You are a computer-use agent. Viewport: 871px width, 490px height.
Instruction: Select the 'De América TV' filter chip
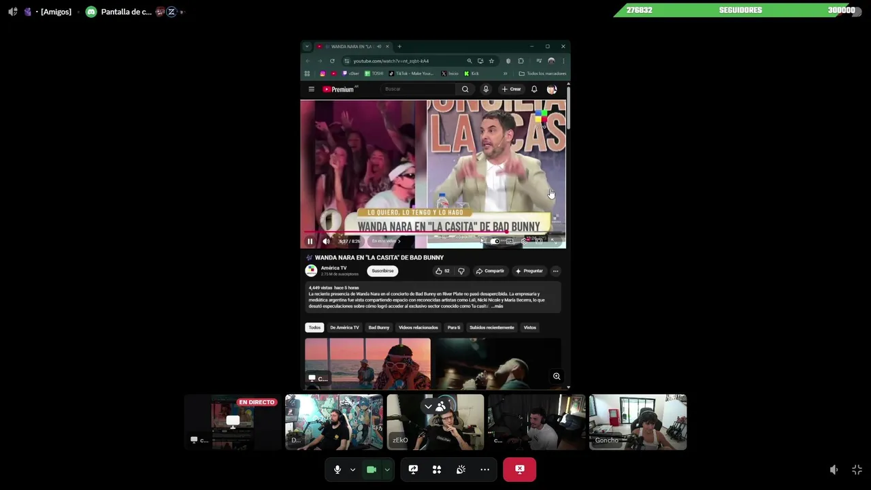[344, 327]
